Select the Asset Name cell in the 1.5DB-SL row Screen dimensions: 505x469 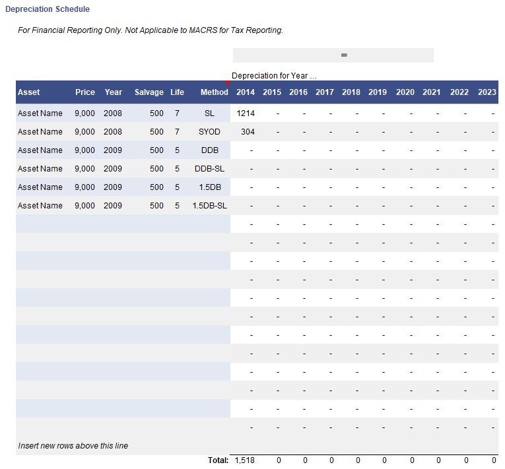point(40,205)
